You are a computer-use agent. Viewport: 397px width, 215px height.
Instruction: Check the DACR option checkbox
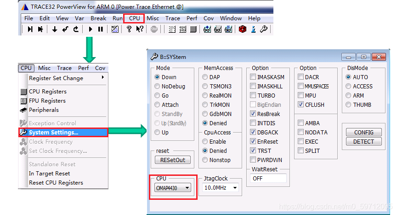coord(301,77)
